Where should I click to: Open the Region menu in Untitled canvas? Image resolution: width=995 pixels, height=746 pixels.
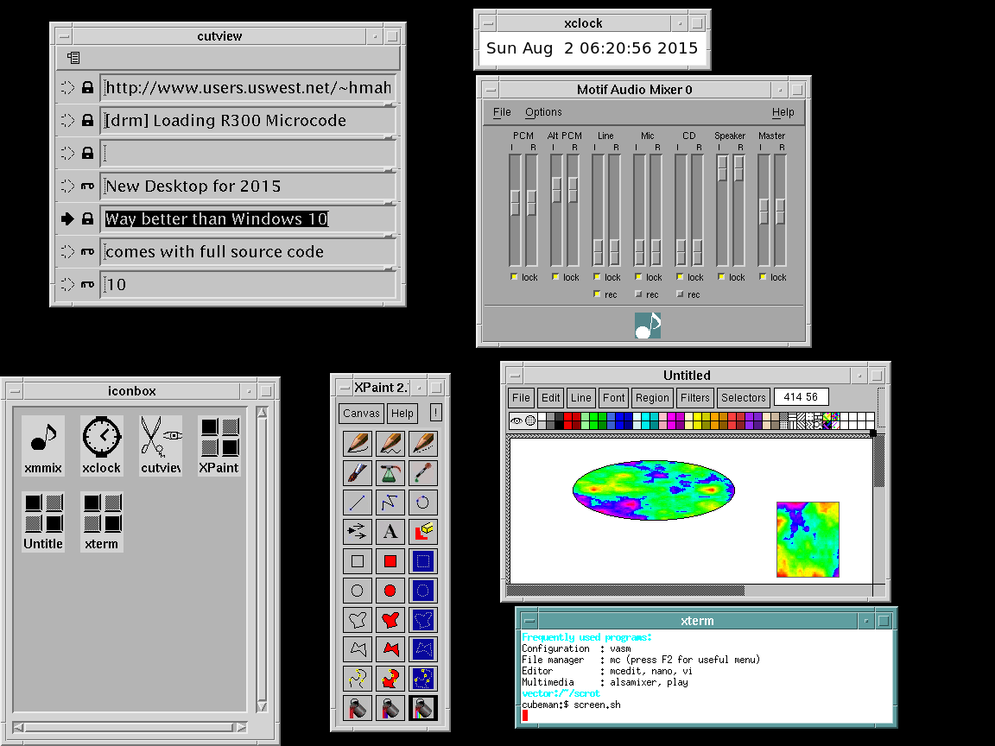pyautogui.click(x=652, y=398)
